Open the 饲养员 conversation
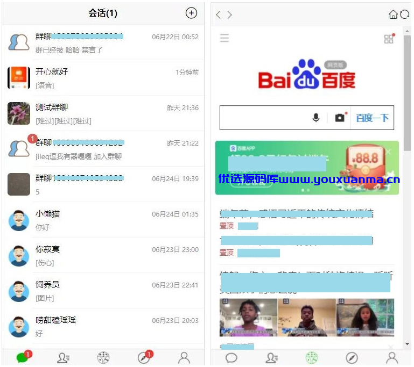 103,291
